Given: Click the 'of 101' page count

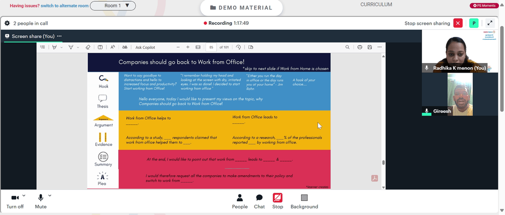Looking at the screenshot, I should point(224,47).
